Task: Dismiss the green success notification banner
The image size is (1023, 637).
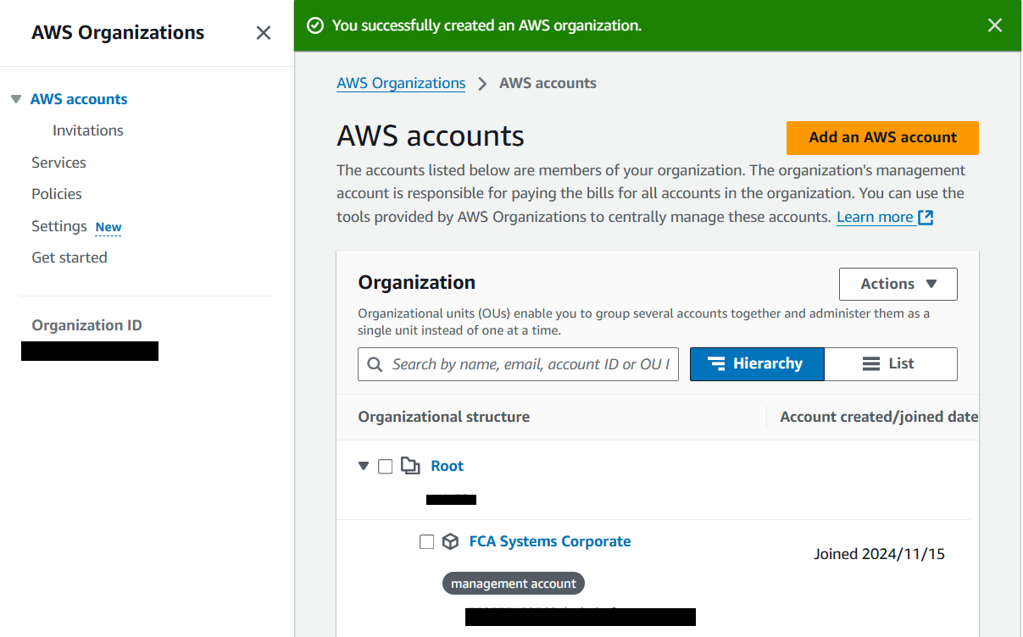Action: tap(995, 25)
